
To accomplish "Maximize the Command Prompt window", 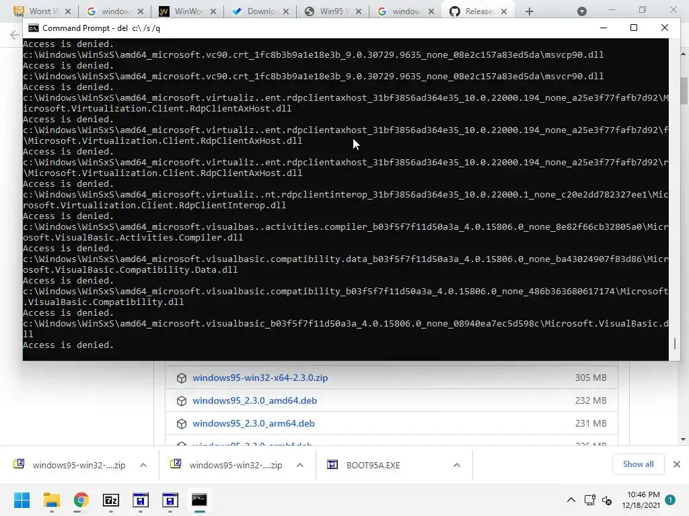I will (634, 28).
